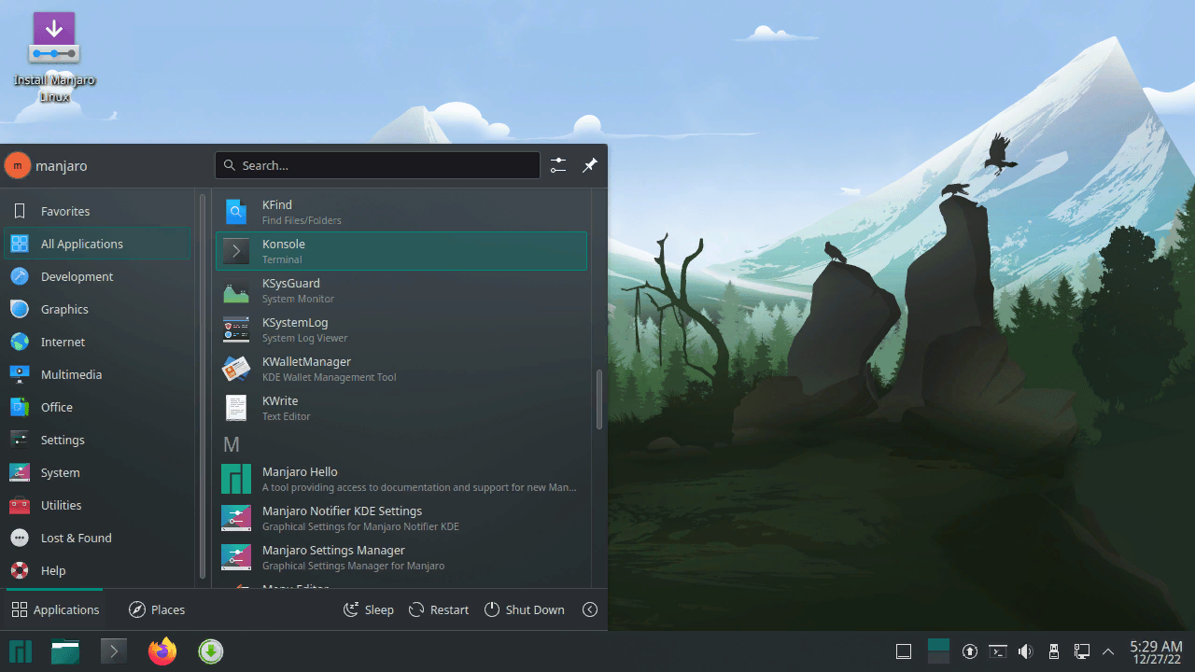Viewport: 1195px width, 672px height.
Task: Click the Restart button
Action: pyautogui.click(x=439, y=609)
